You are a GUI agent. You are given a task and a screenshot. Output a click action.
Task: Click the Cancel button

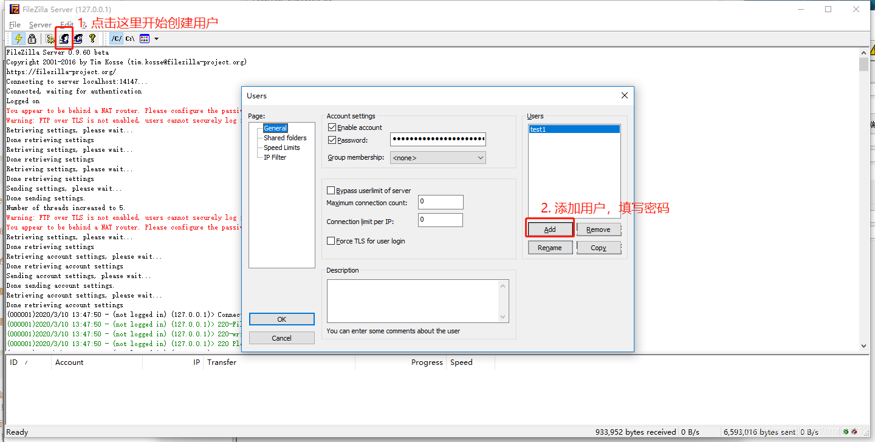(x=282, y=338)
